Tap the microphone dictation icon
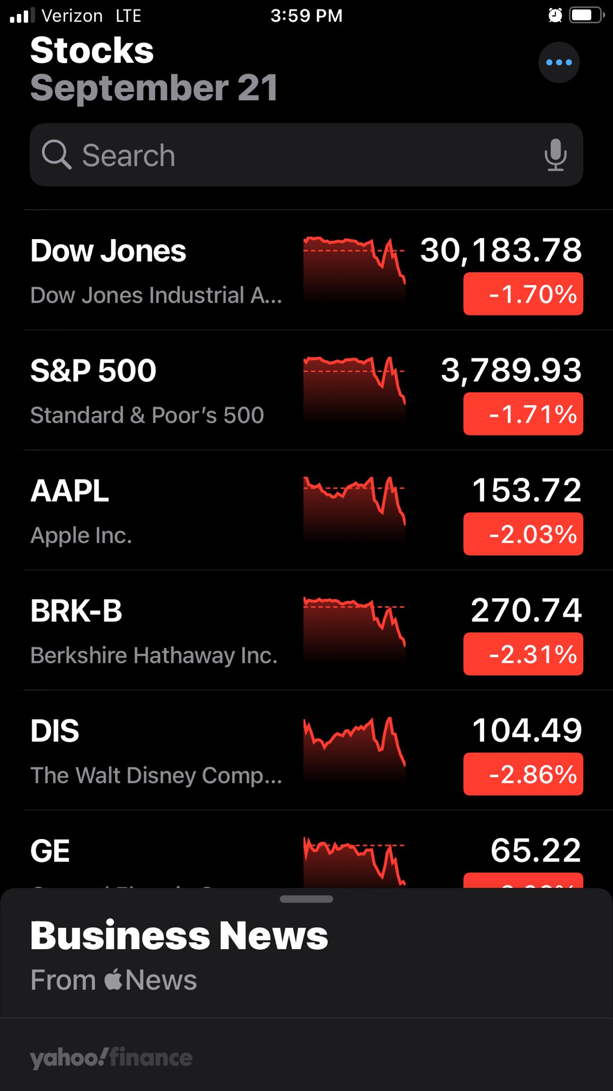 [x=556, y=155]
